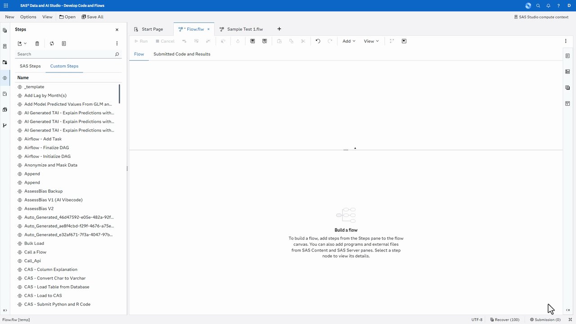Select the Custom Steps tab

pyautogui.click(x=64, y=66)
